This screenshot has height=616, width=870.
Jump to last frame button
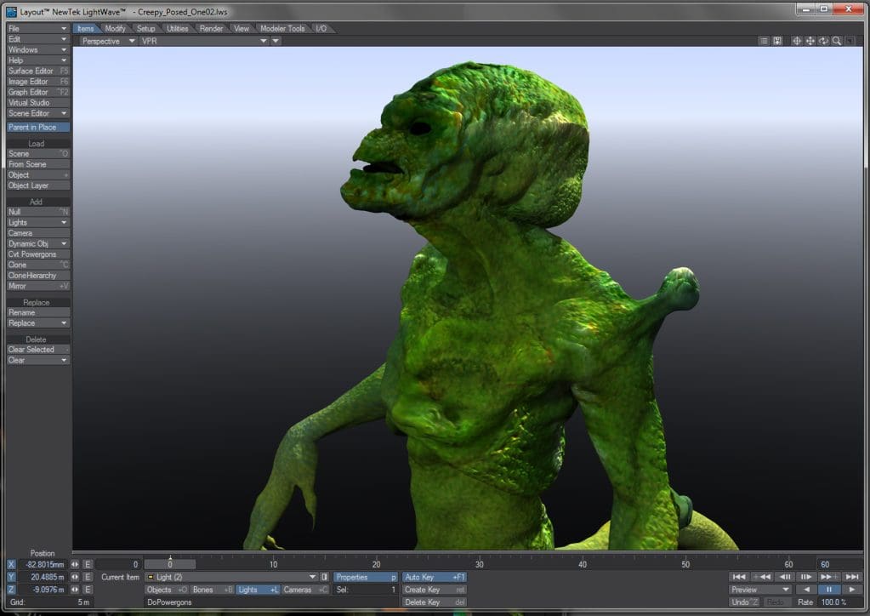(851, 577)
